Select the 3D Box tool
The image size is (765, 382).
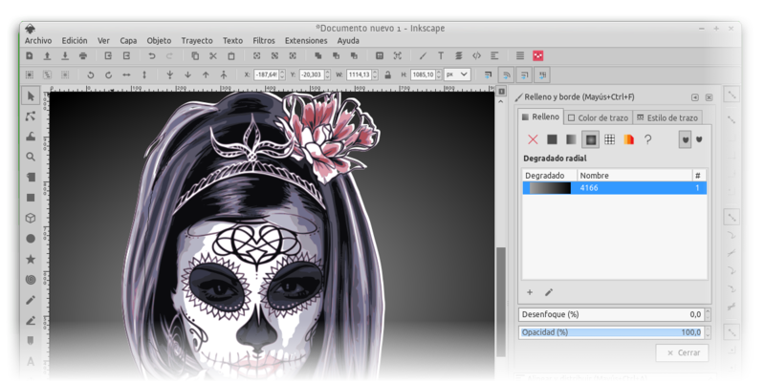[x=31, y=219]
